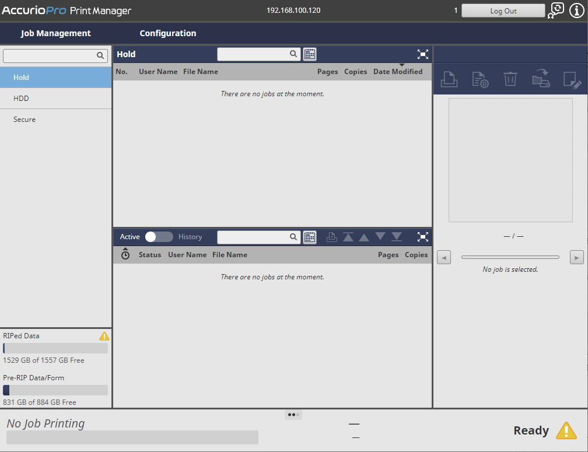588x452 pixels.
Task: Move job to top of queue
Action: pos(348,237)
